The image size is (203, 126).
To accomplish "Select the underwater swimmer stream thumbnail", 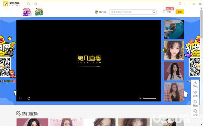I will 174,29.
